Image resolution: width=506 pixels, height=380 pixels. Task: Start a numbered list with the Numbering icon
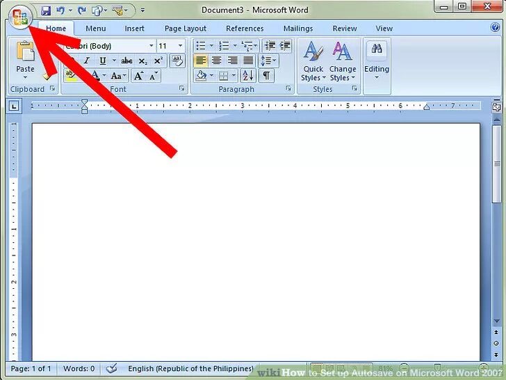[x=224, y=45]
